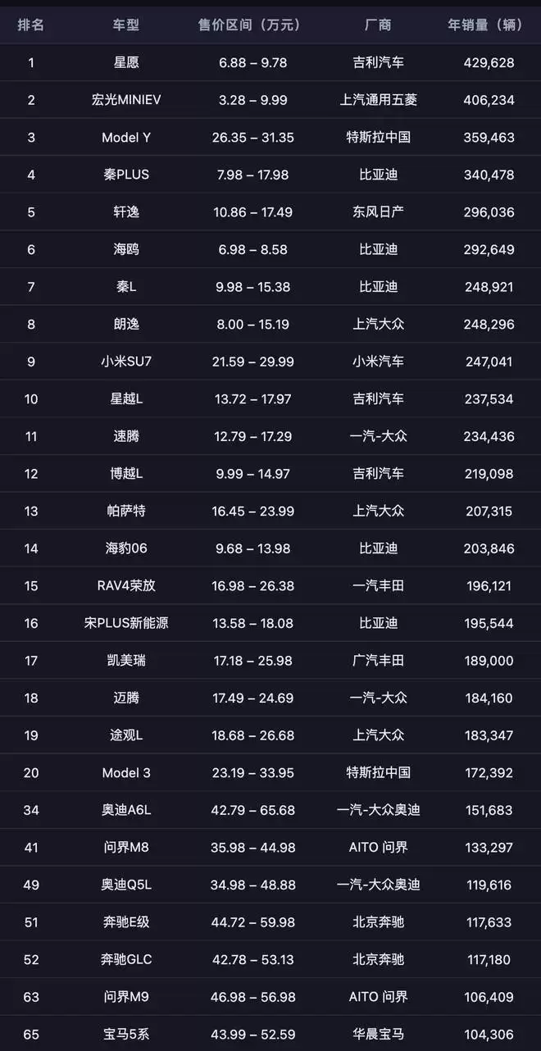
Task: Open the 宏光MINIEV model entry
Action: pyautogui.click(x=126, y=100)
